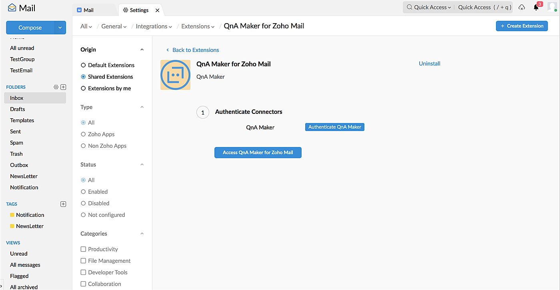Switch to the Mail tab
Image resolution: width=560 pixels, height=290 pixels.
96,10
